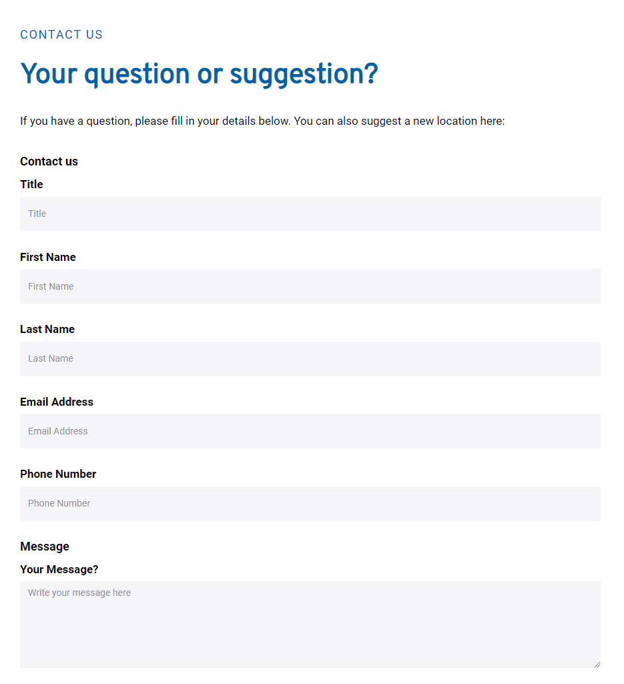The image size is (624, 684).
Task: Click the 'Message' section heading
Action: [45, 547]
